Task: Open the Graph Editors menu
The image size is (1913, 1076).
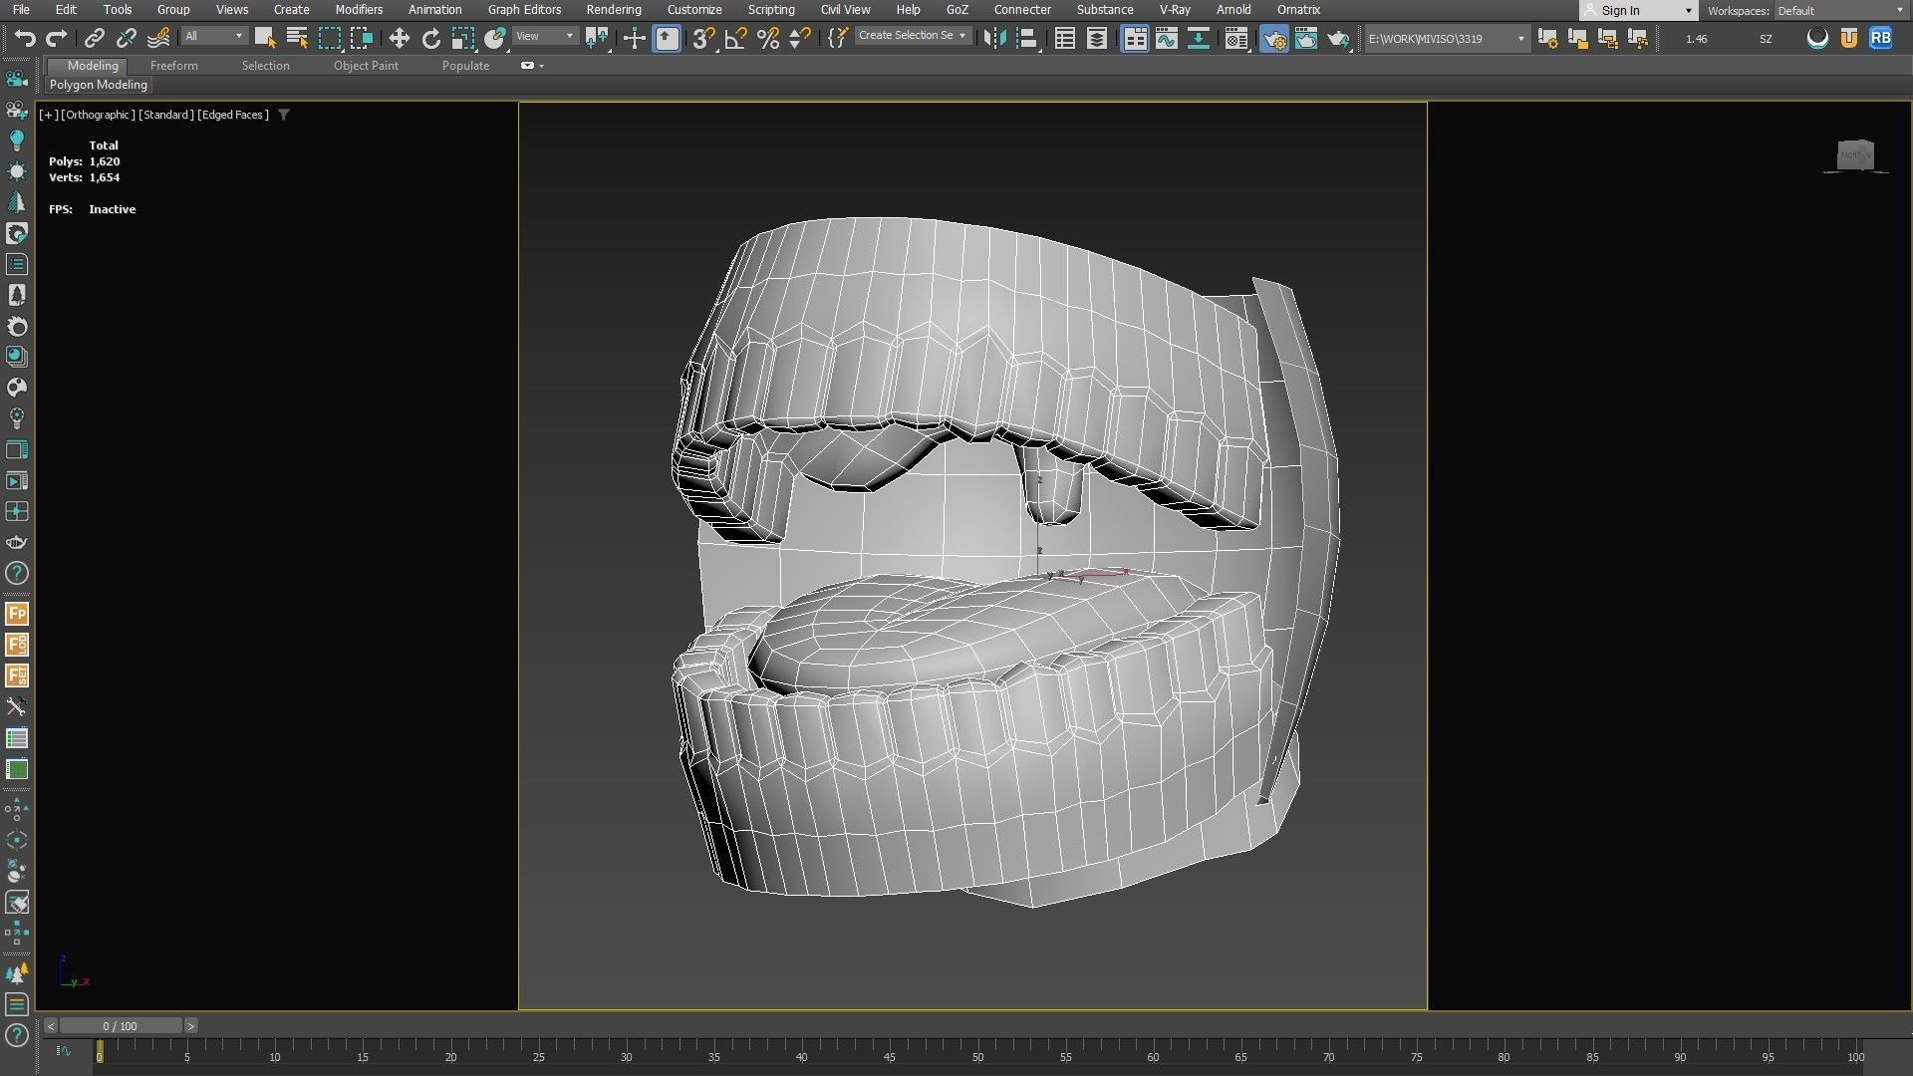Action: tap(524, 10)
